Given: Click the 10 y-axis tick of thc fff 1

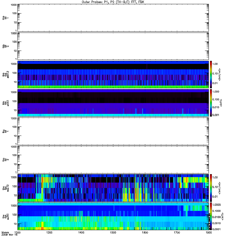Looking at the screenshot, I should tap(15, 136).
